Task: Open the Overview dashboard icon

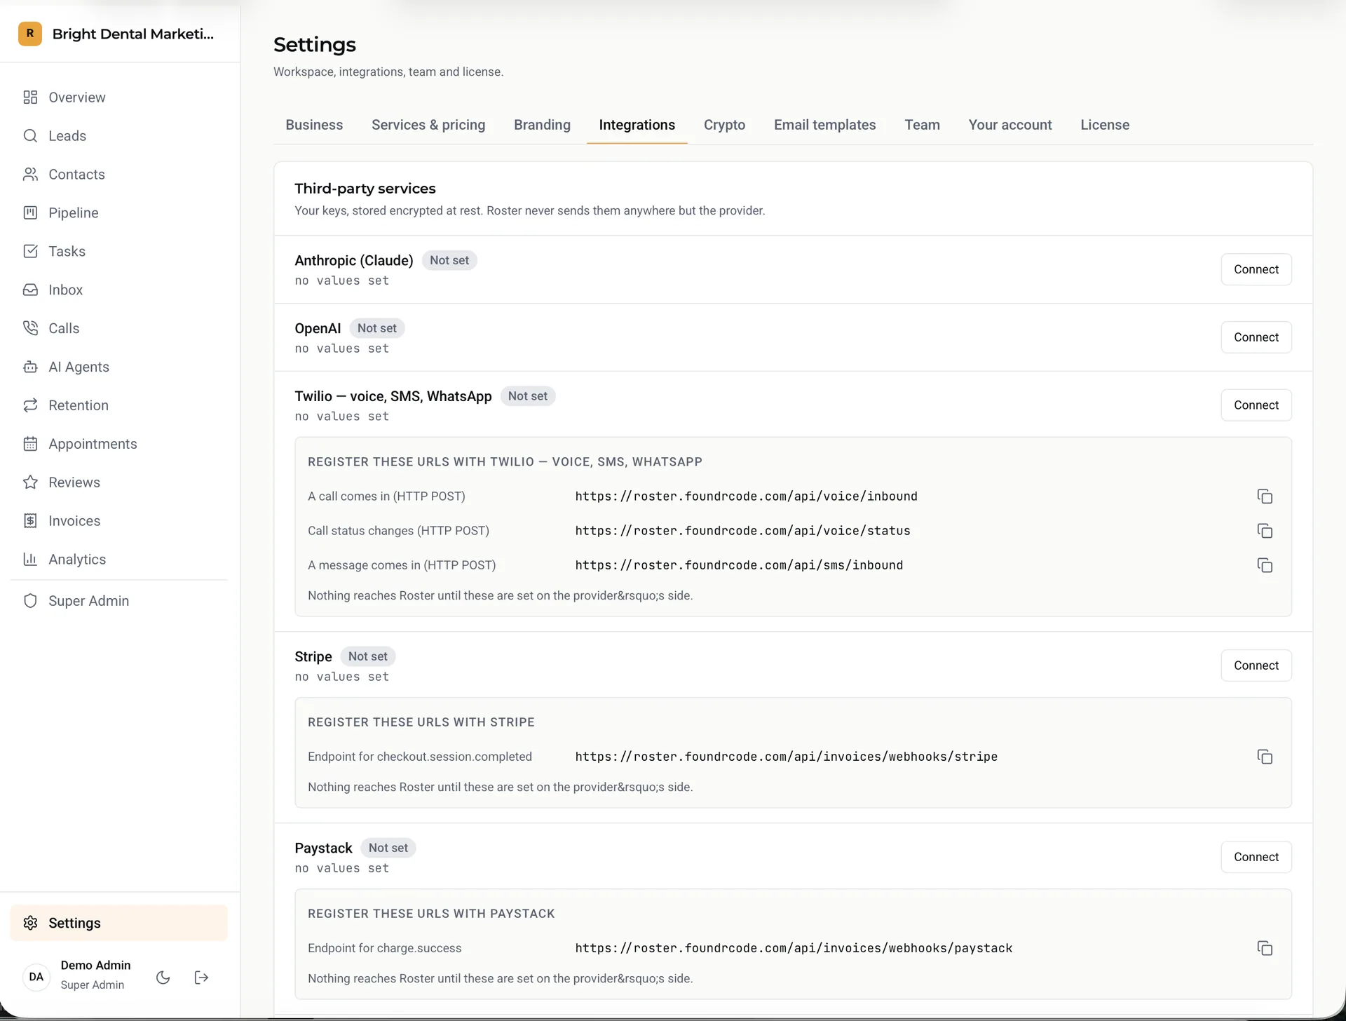Action: point(30,97)
